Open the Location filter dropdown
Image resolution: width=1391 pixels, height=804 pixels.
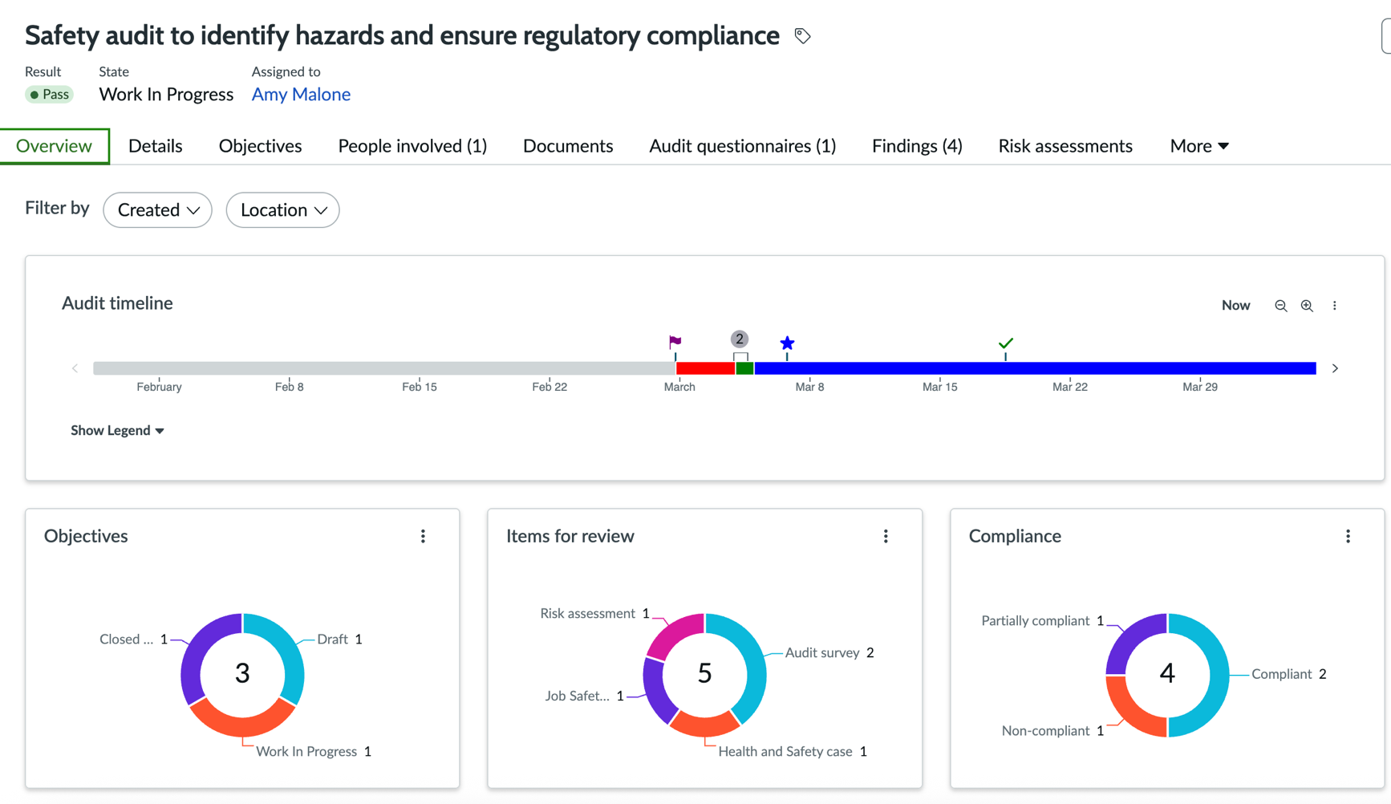click(283, 210)
